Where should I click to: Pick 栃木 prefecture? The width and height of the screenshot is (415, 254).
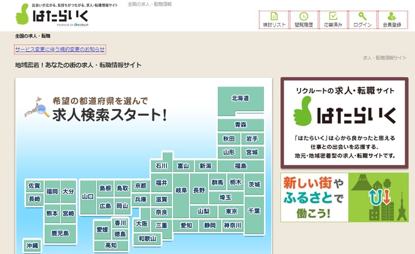click(x=235, y=182)
